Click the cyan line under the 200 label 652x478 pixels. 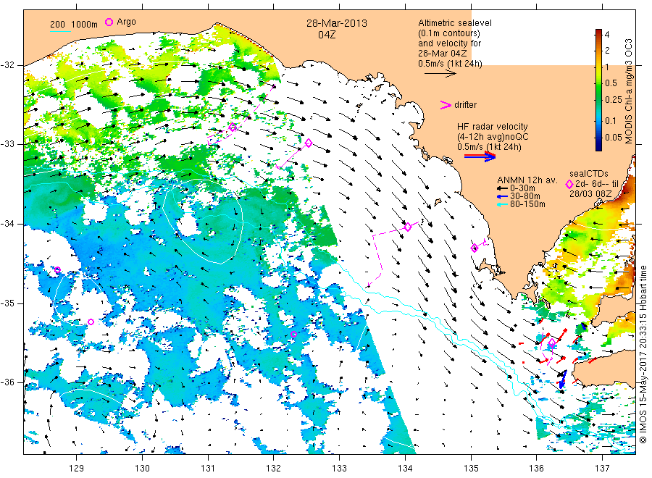(x=60, y=30)
